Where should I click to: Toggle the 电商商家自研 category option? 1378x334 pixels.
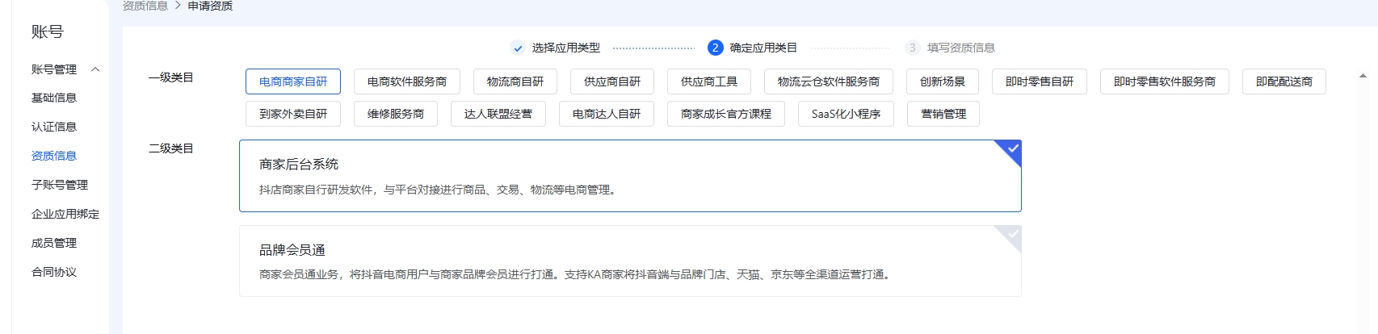pos(293,81)
